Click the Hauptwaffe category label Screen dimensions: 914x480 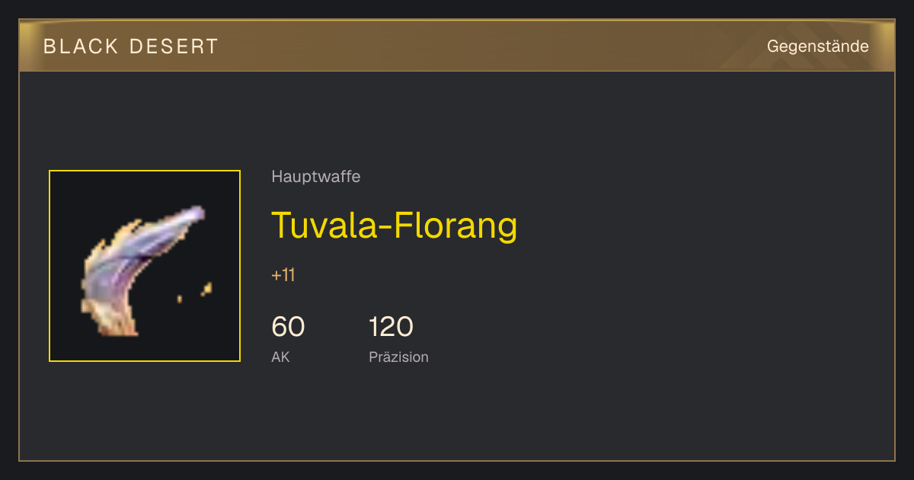click(315, 177)
